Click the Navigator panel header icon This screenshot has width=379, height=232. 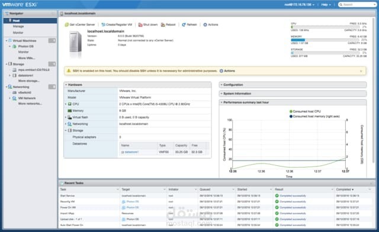pyautogui.click(x=7, y=13)
